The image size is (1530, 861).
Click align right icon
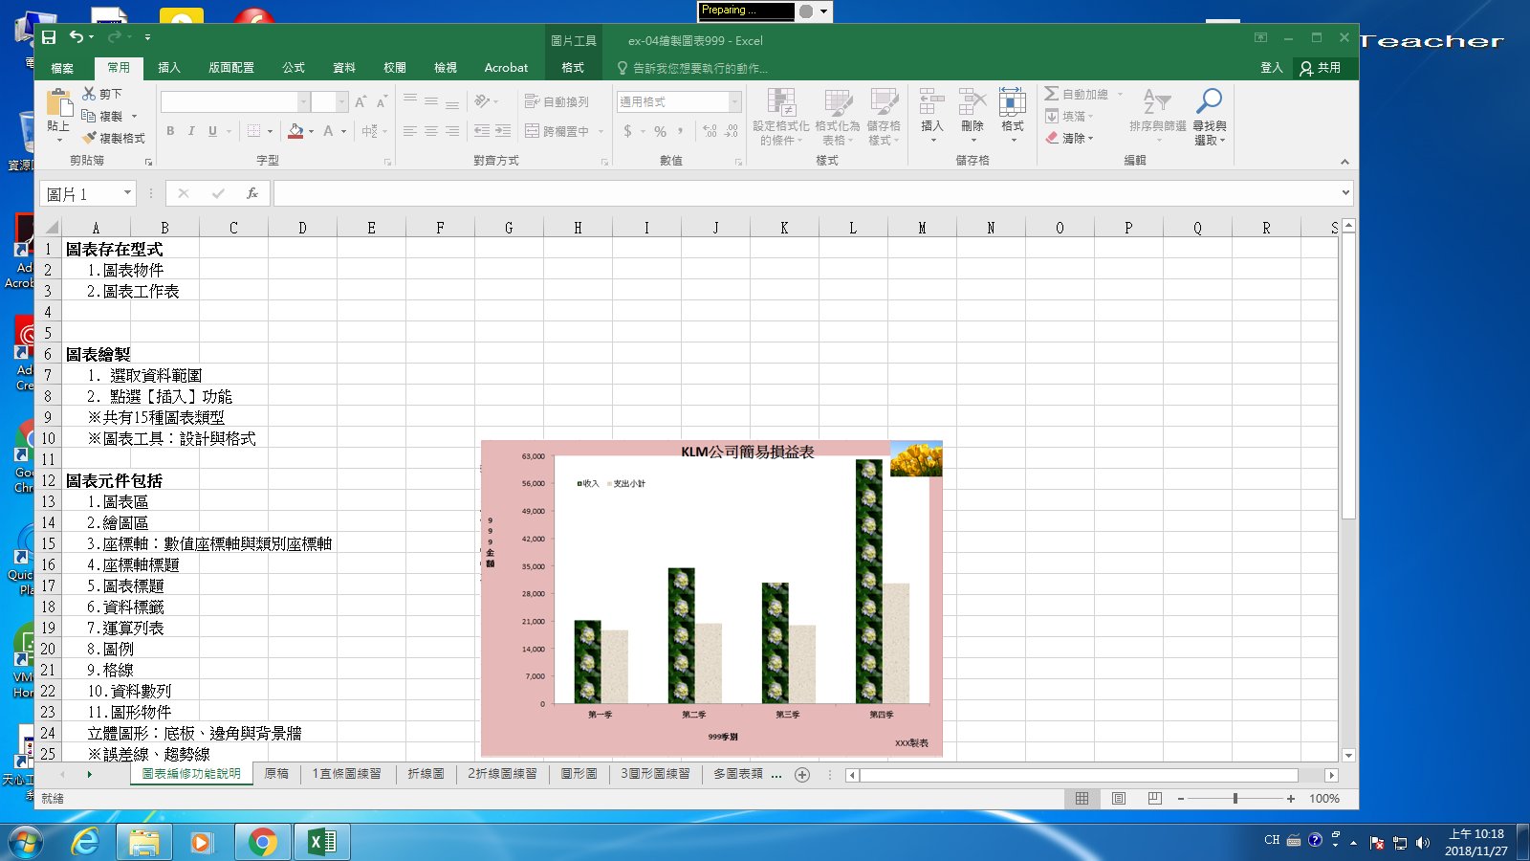tap(451, 131)
